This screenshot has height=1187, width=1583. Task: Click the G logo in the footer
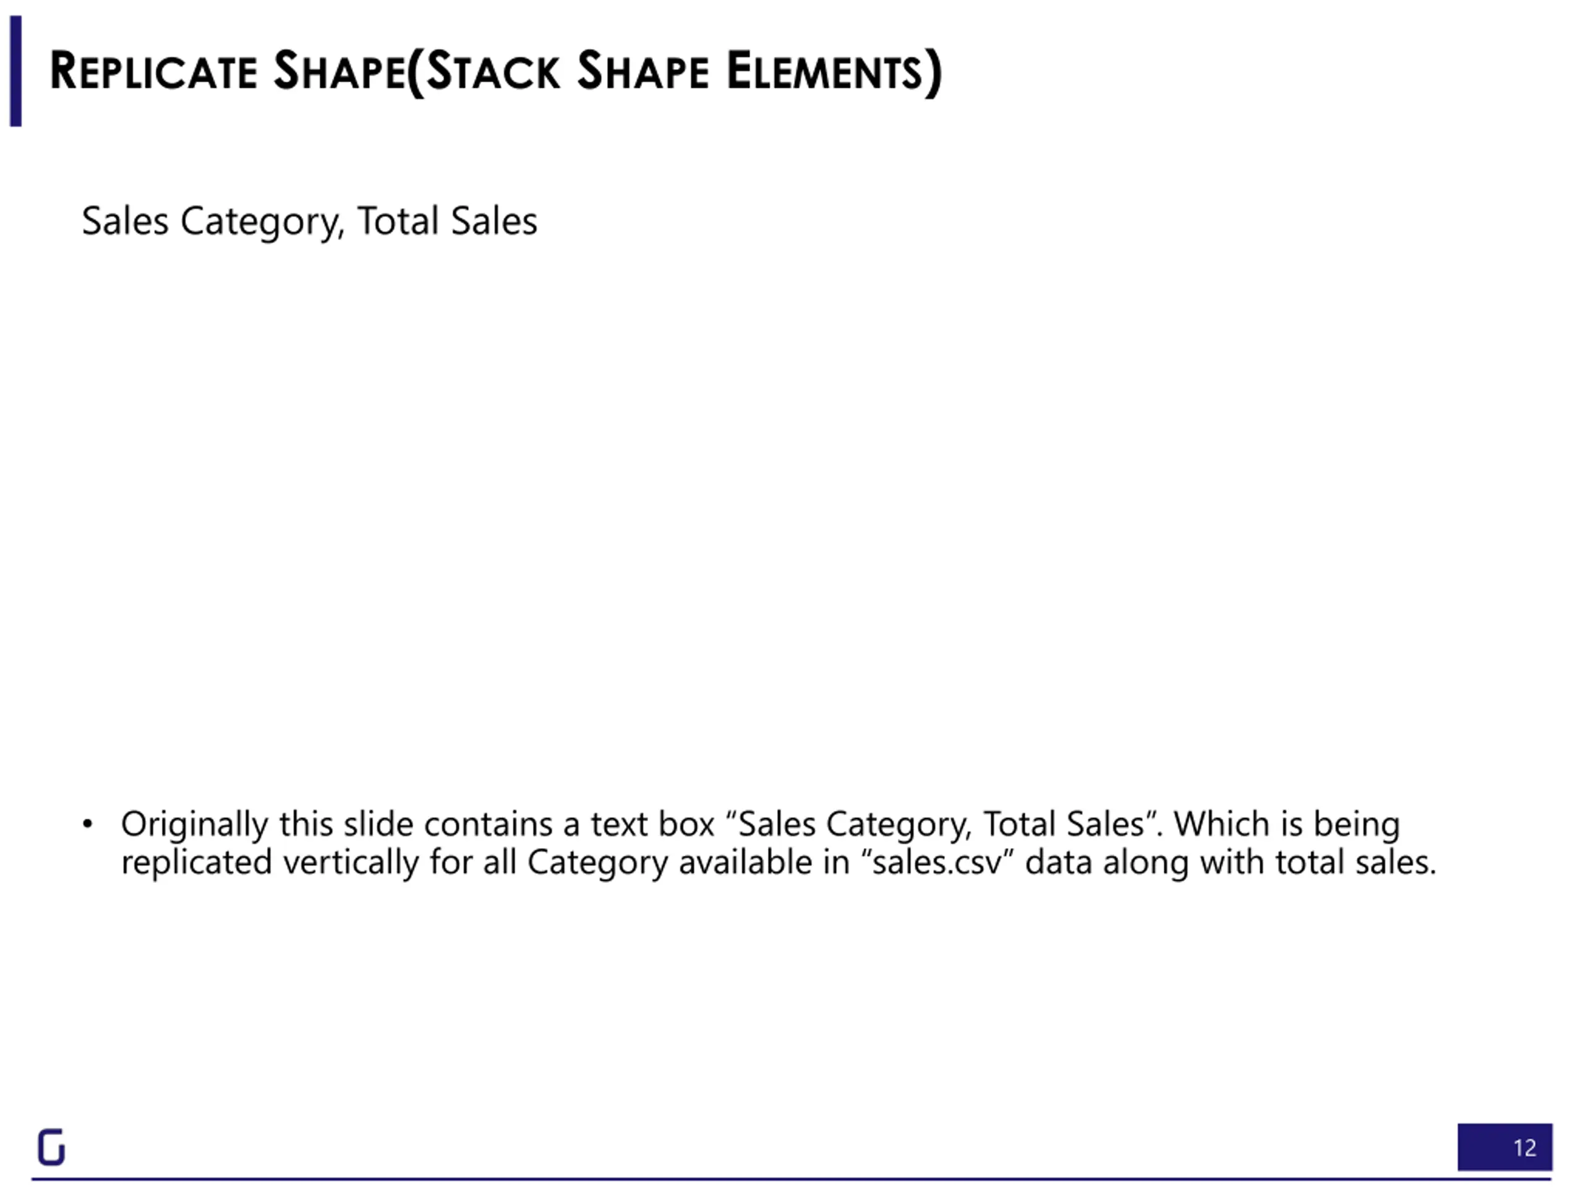[51, 1147]
